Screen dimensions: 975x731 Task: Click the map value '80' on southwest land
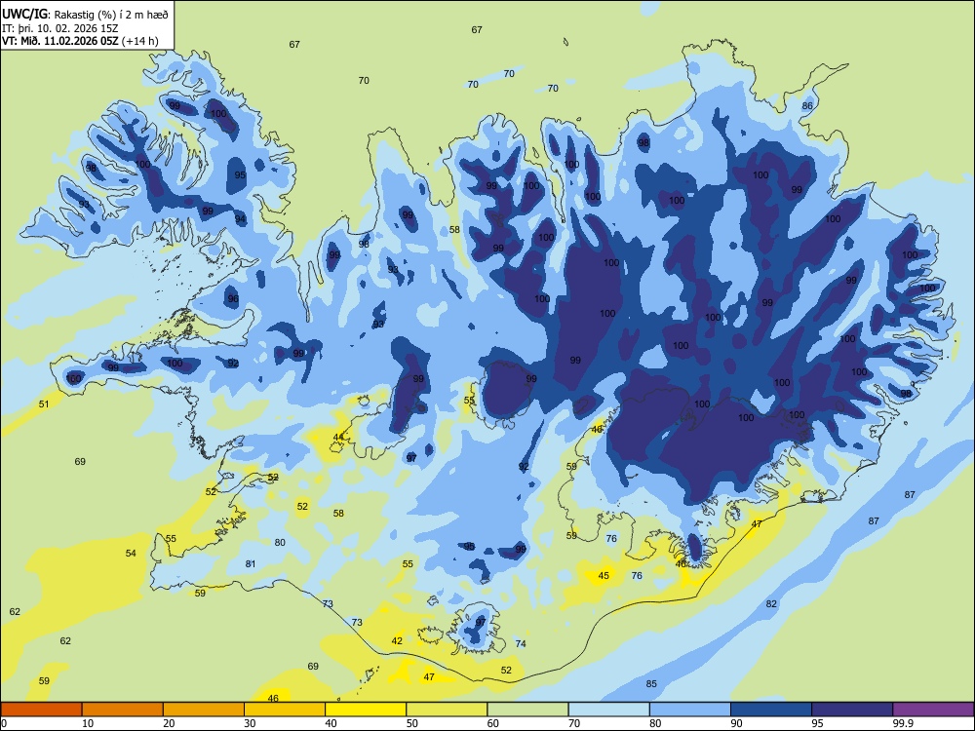pos(280,542)
